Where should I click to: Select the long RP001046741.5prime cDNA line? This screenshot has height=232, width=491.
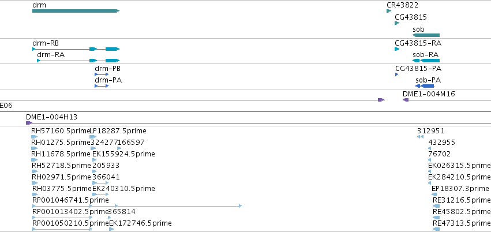137,206
